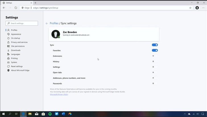This screenshot has width=207, height=117.
Task: Toggle Extensions sync switch
Action: pyautogui.click(x=155, y=56)
